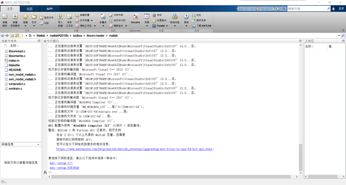Click command window horizontal scrollbar
The width and height of the screenshot is (346, 185).
pos(171,176)
